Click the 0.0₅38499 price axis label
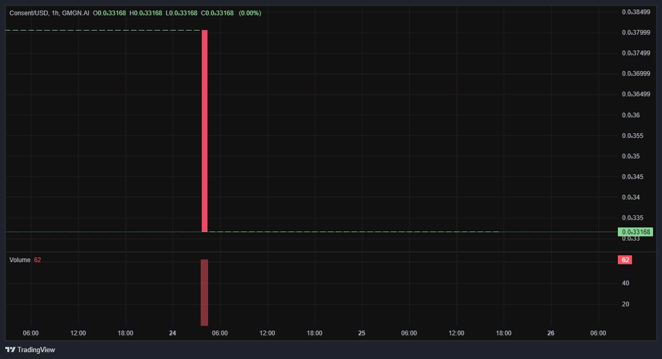 click(636, 12)
